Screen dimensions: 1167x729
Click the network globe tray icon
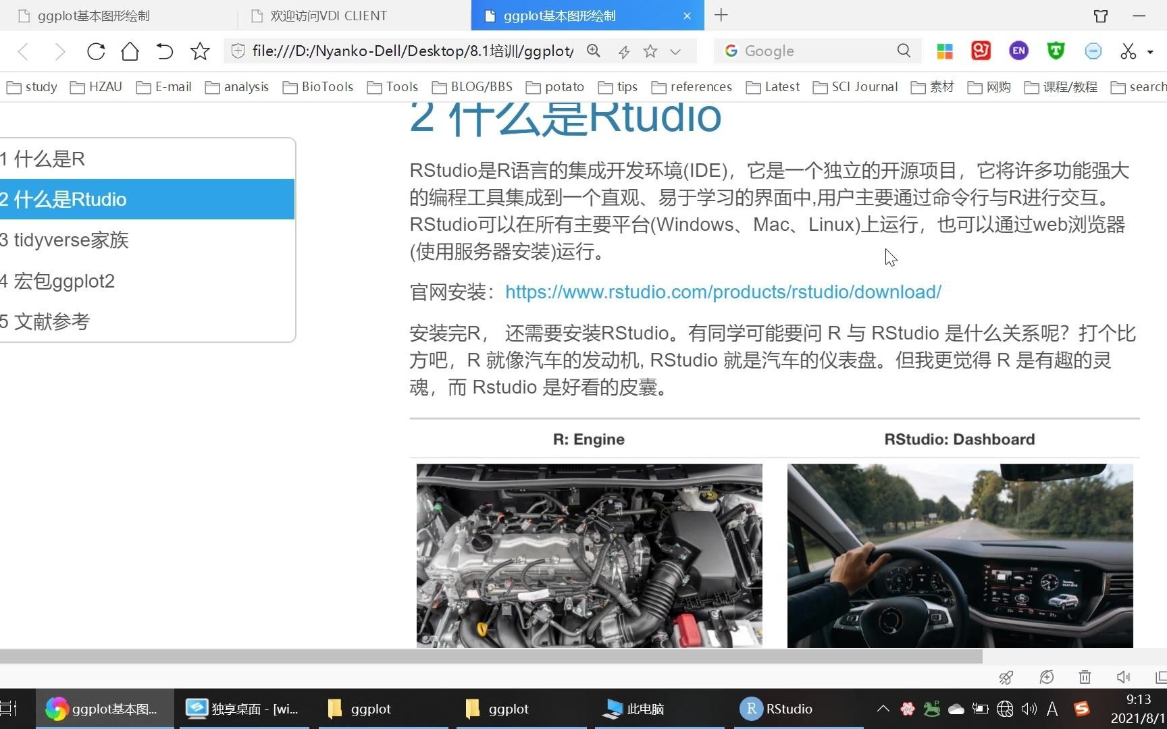point(1005,709)
